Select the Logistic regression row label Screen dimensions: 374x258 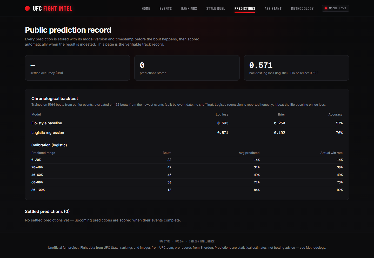[48, 133]
